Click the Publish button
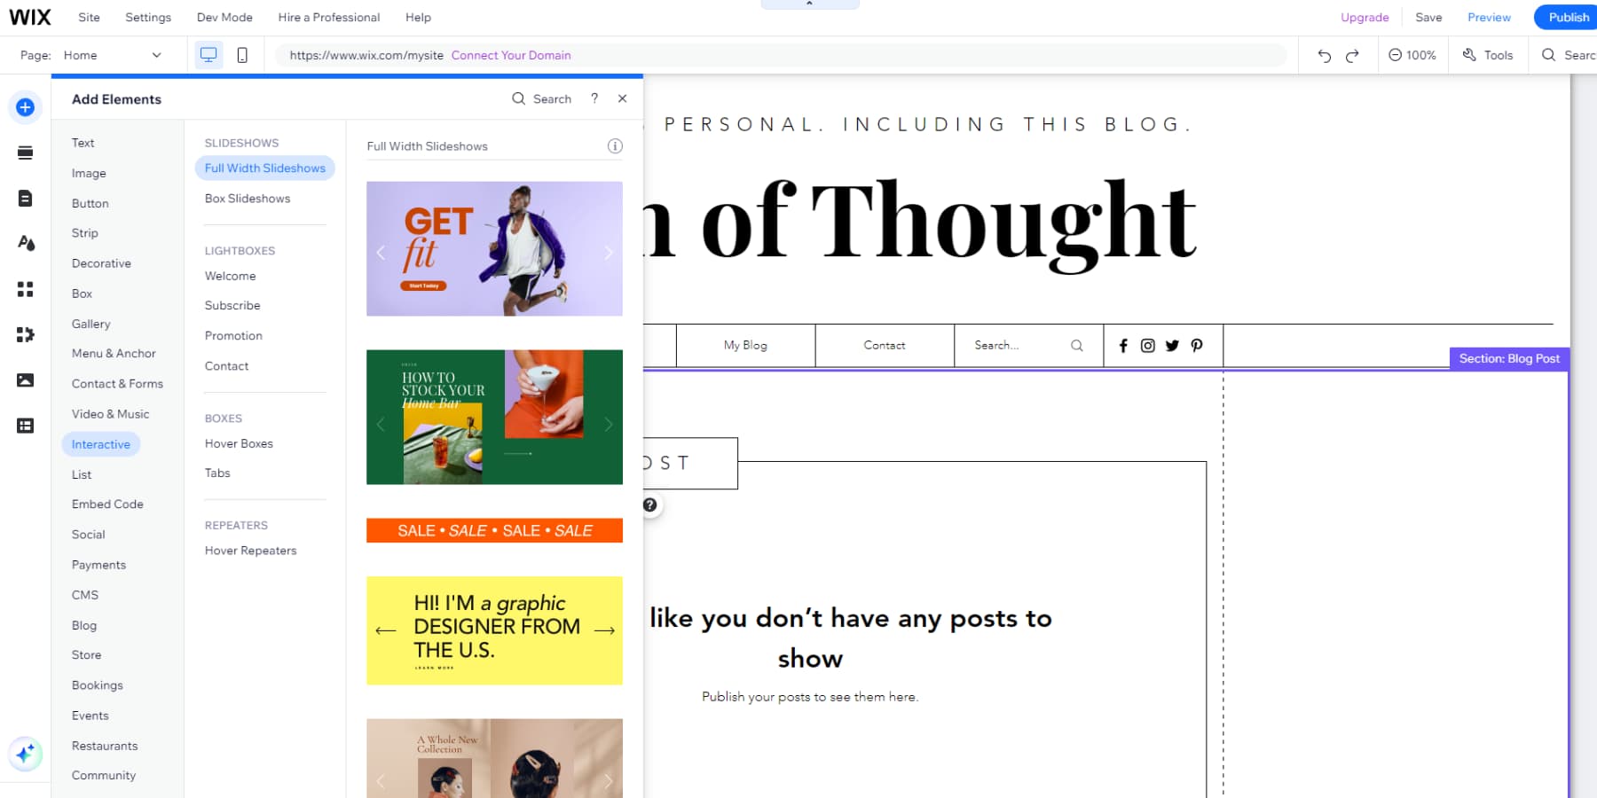 tap(1567, 17)
